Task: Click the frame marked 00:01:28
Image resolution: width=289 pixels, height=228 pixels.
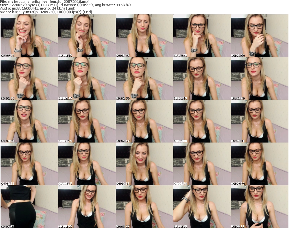Action: coord(202,36)
